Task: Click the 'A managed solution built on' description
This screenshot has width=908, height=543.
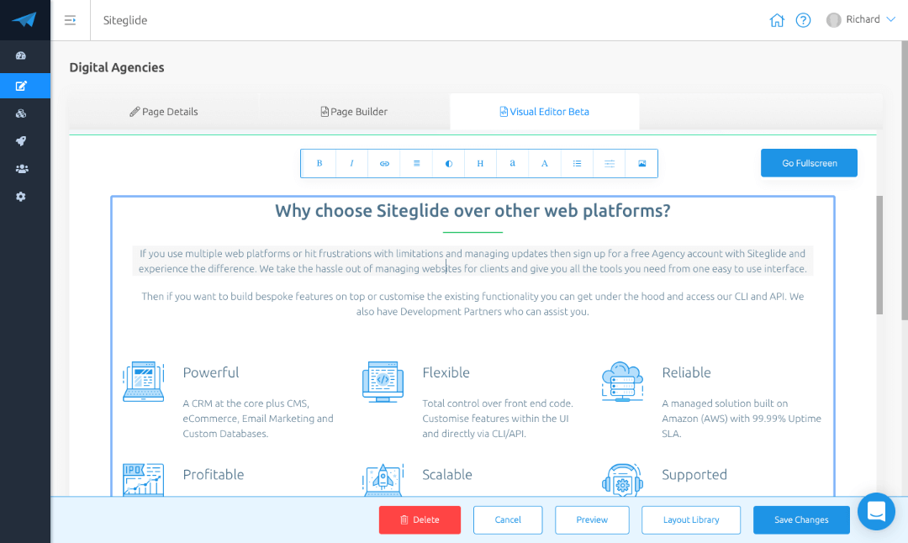Action: coord(742,419)
